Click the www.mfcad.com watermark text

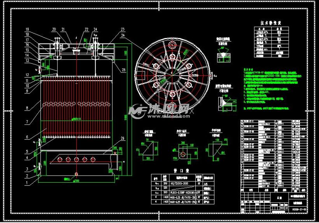pyautogui.click(x=169, y=116)
